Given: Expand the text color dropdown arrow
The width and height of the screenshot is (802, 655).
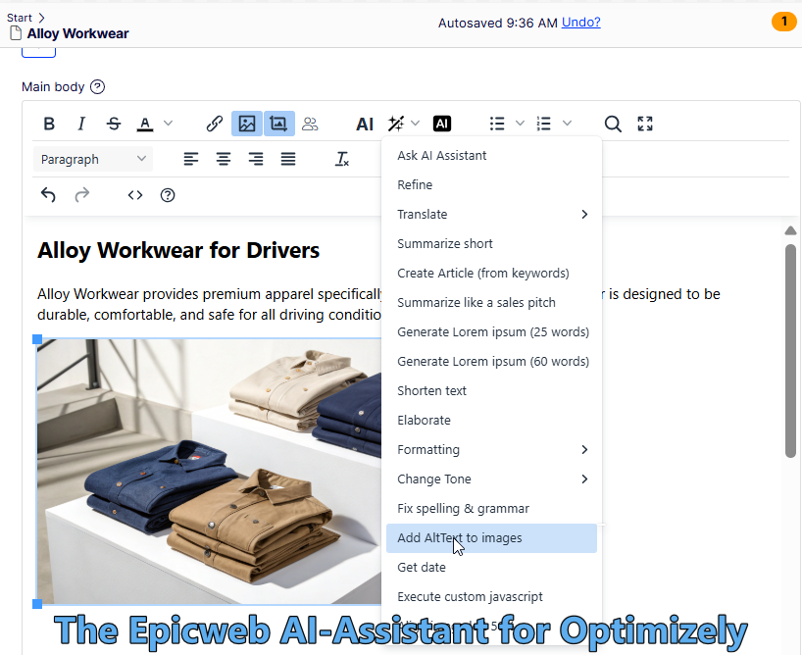Looking at the screenshot, I should (x=168, y=124).
